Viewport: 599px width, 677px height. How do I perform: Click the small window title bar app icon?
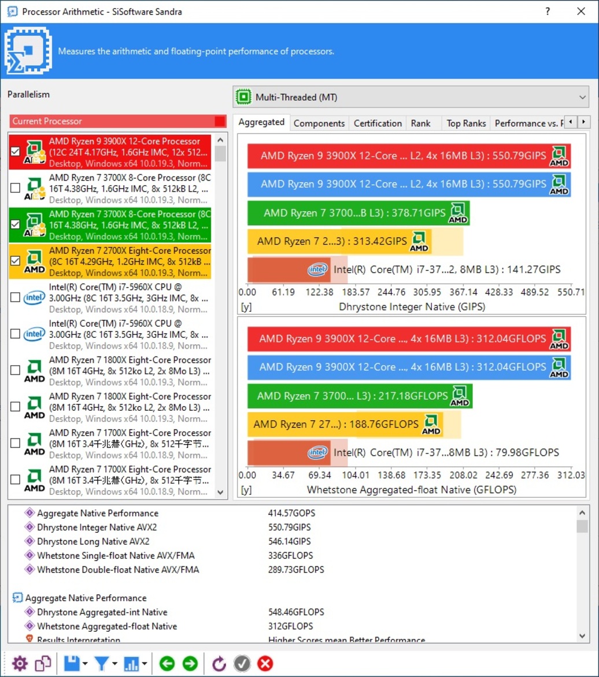tap(13, 11)
